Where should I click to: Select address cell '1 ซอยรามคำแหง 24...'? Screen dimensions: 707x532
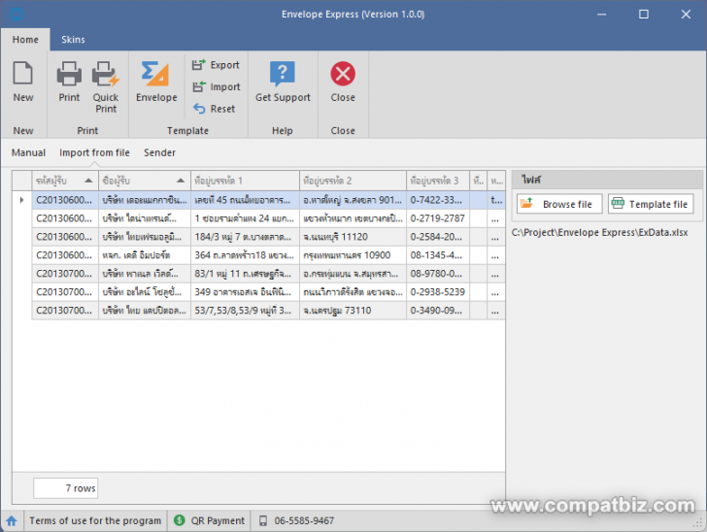point(245,218)
